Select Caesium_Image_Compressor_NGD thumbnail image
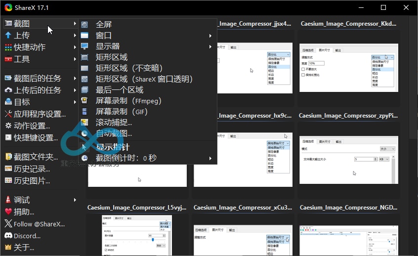Screen dimensions: 418x256 [349, 241]
